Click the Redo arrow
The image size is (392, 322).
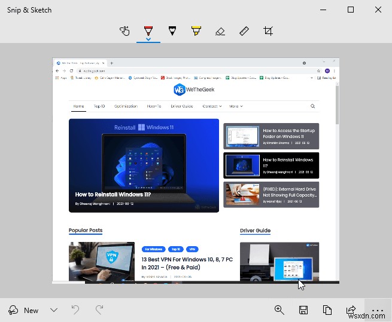pyautogui.click(x=99, y=310)
